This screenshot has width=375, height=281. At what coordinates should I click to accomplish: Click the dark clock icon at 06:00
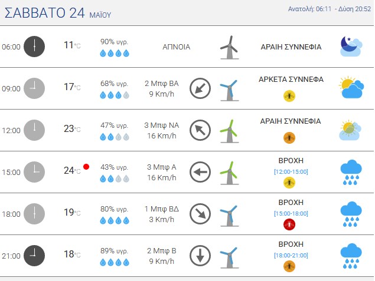click(x=34, y=47)
